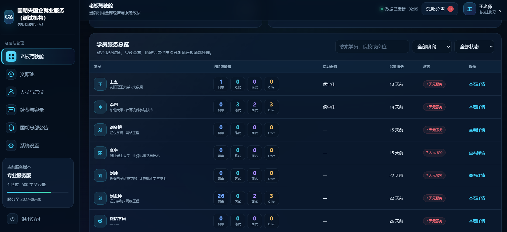Click the 老板驾驶舱 grid icon
Screen dimensions: 507x232
tap(11, 56)
